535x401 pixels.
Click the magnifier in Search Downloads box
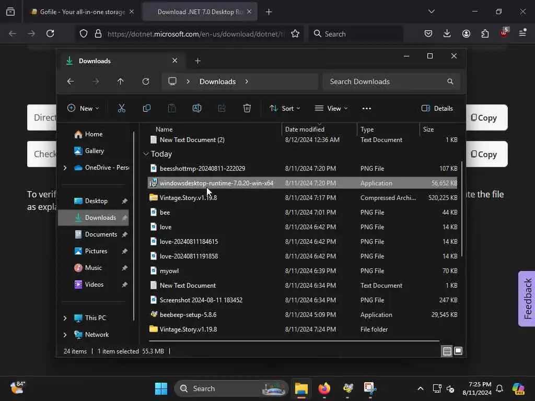point(450,81)
